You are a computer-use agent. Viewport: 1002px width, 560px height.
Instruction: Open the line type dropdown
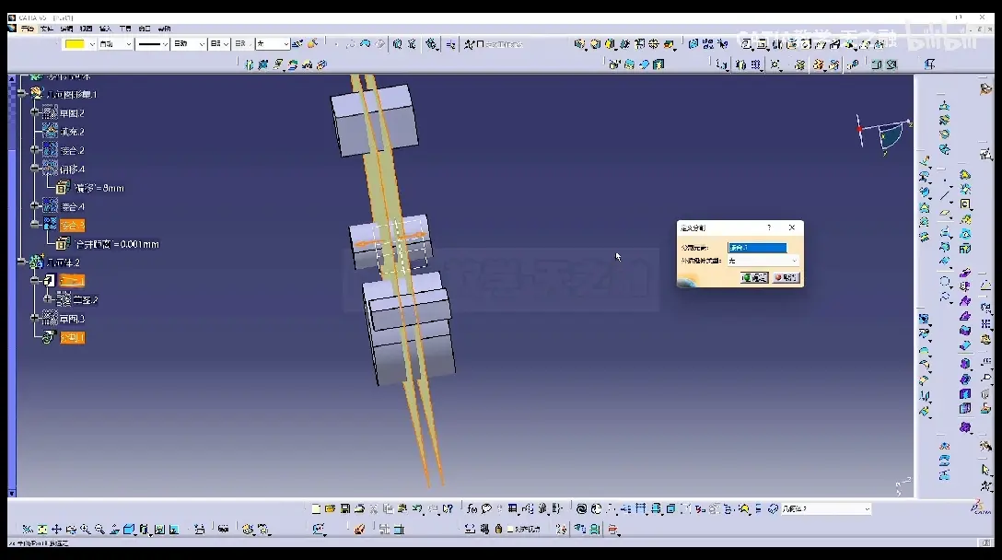[x=153, y=43]
